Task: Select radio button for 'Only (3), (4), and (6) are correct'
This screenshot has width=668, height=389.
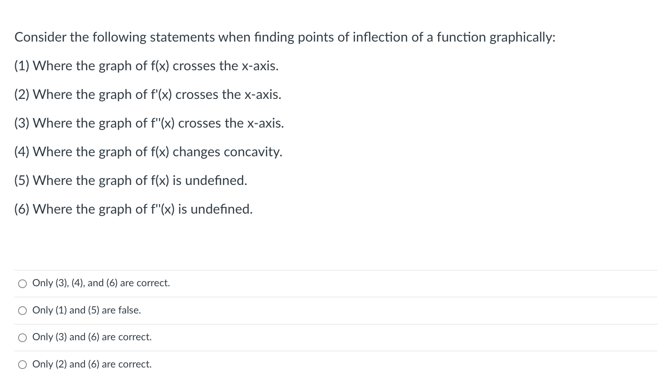Action: (x=22, y=284)
